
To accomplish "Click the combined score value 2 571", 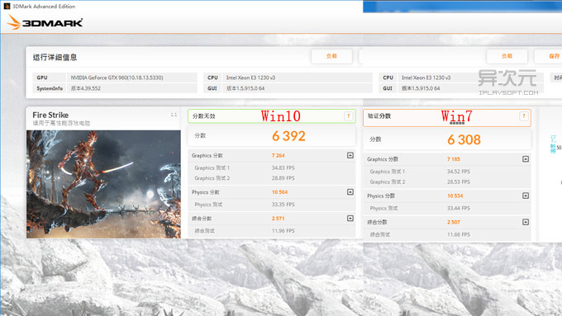I will 279,219.
